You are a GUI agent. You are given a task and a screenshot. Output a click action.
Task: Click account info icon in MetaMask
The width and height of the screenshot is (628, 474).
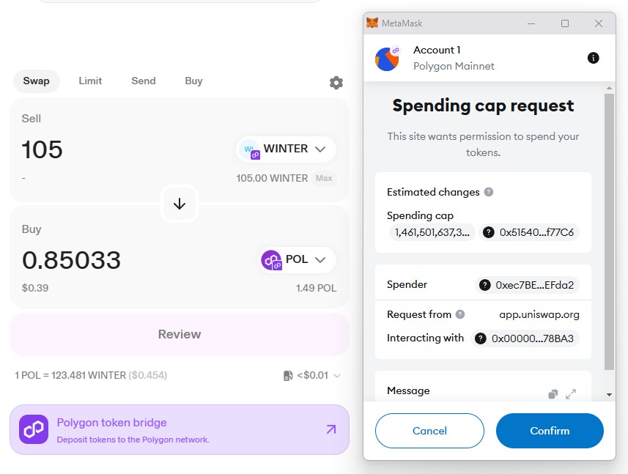click(594, 58)
